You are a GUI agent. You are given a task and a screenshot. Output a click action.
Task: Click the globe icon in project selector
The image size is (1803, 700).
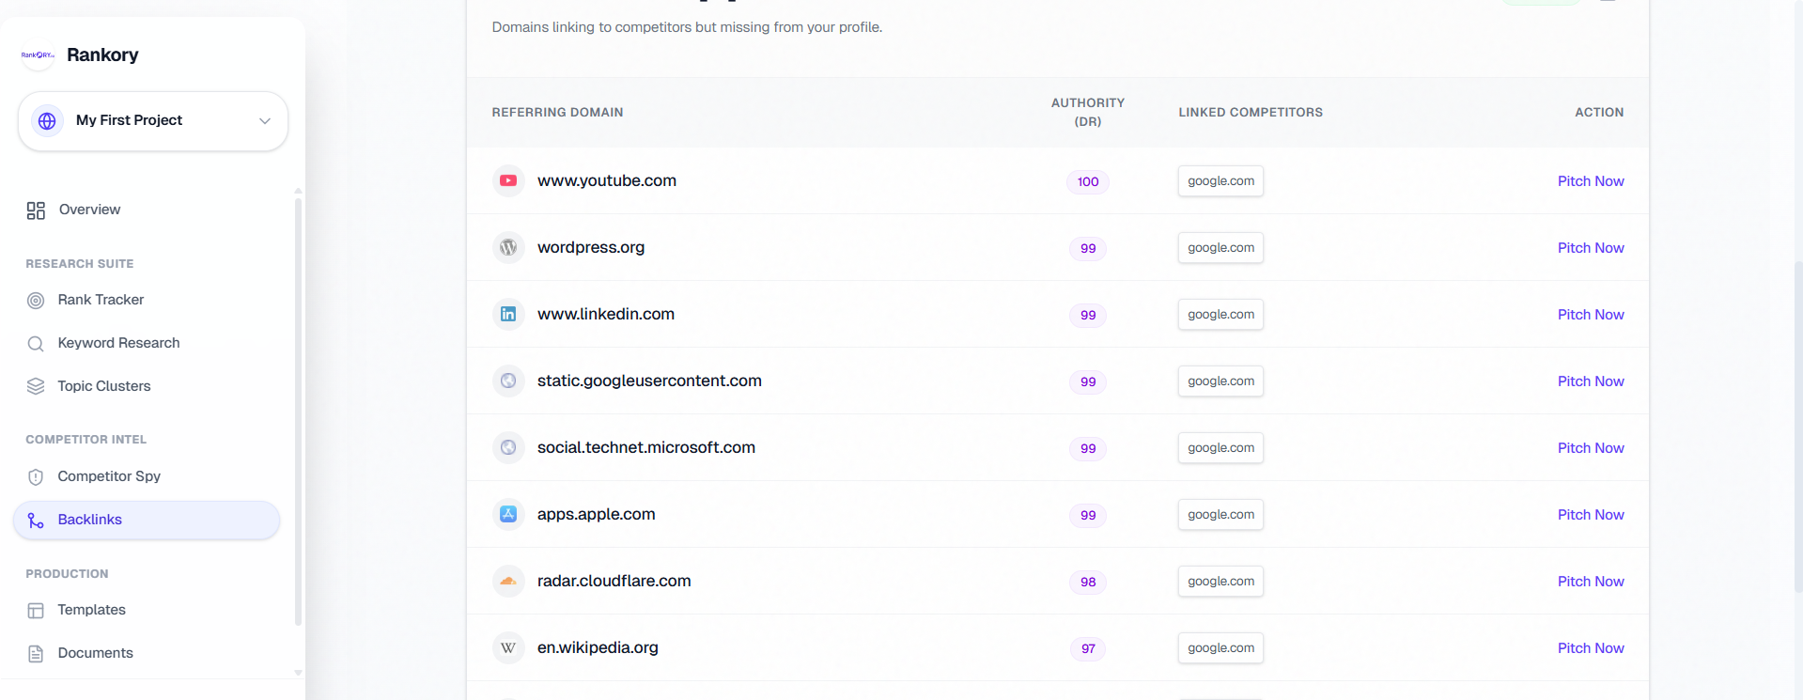[x=47, y=121]
